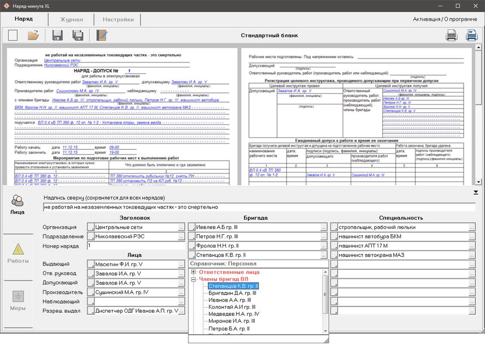The width and height of the screenshot is (485, 344).
Task: Open the ellipsis picker for Наблюдающий
Action: point(182,302)
